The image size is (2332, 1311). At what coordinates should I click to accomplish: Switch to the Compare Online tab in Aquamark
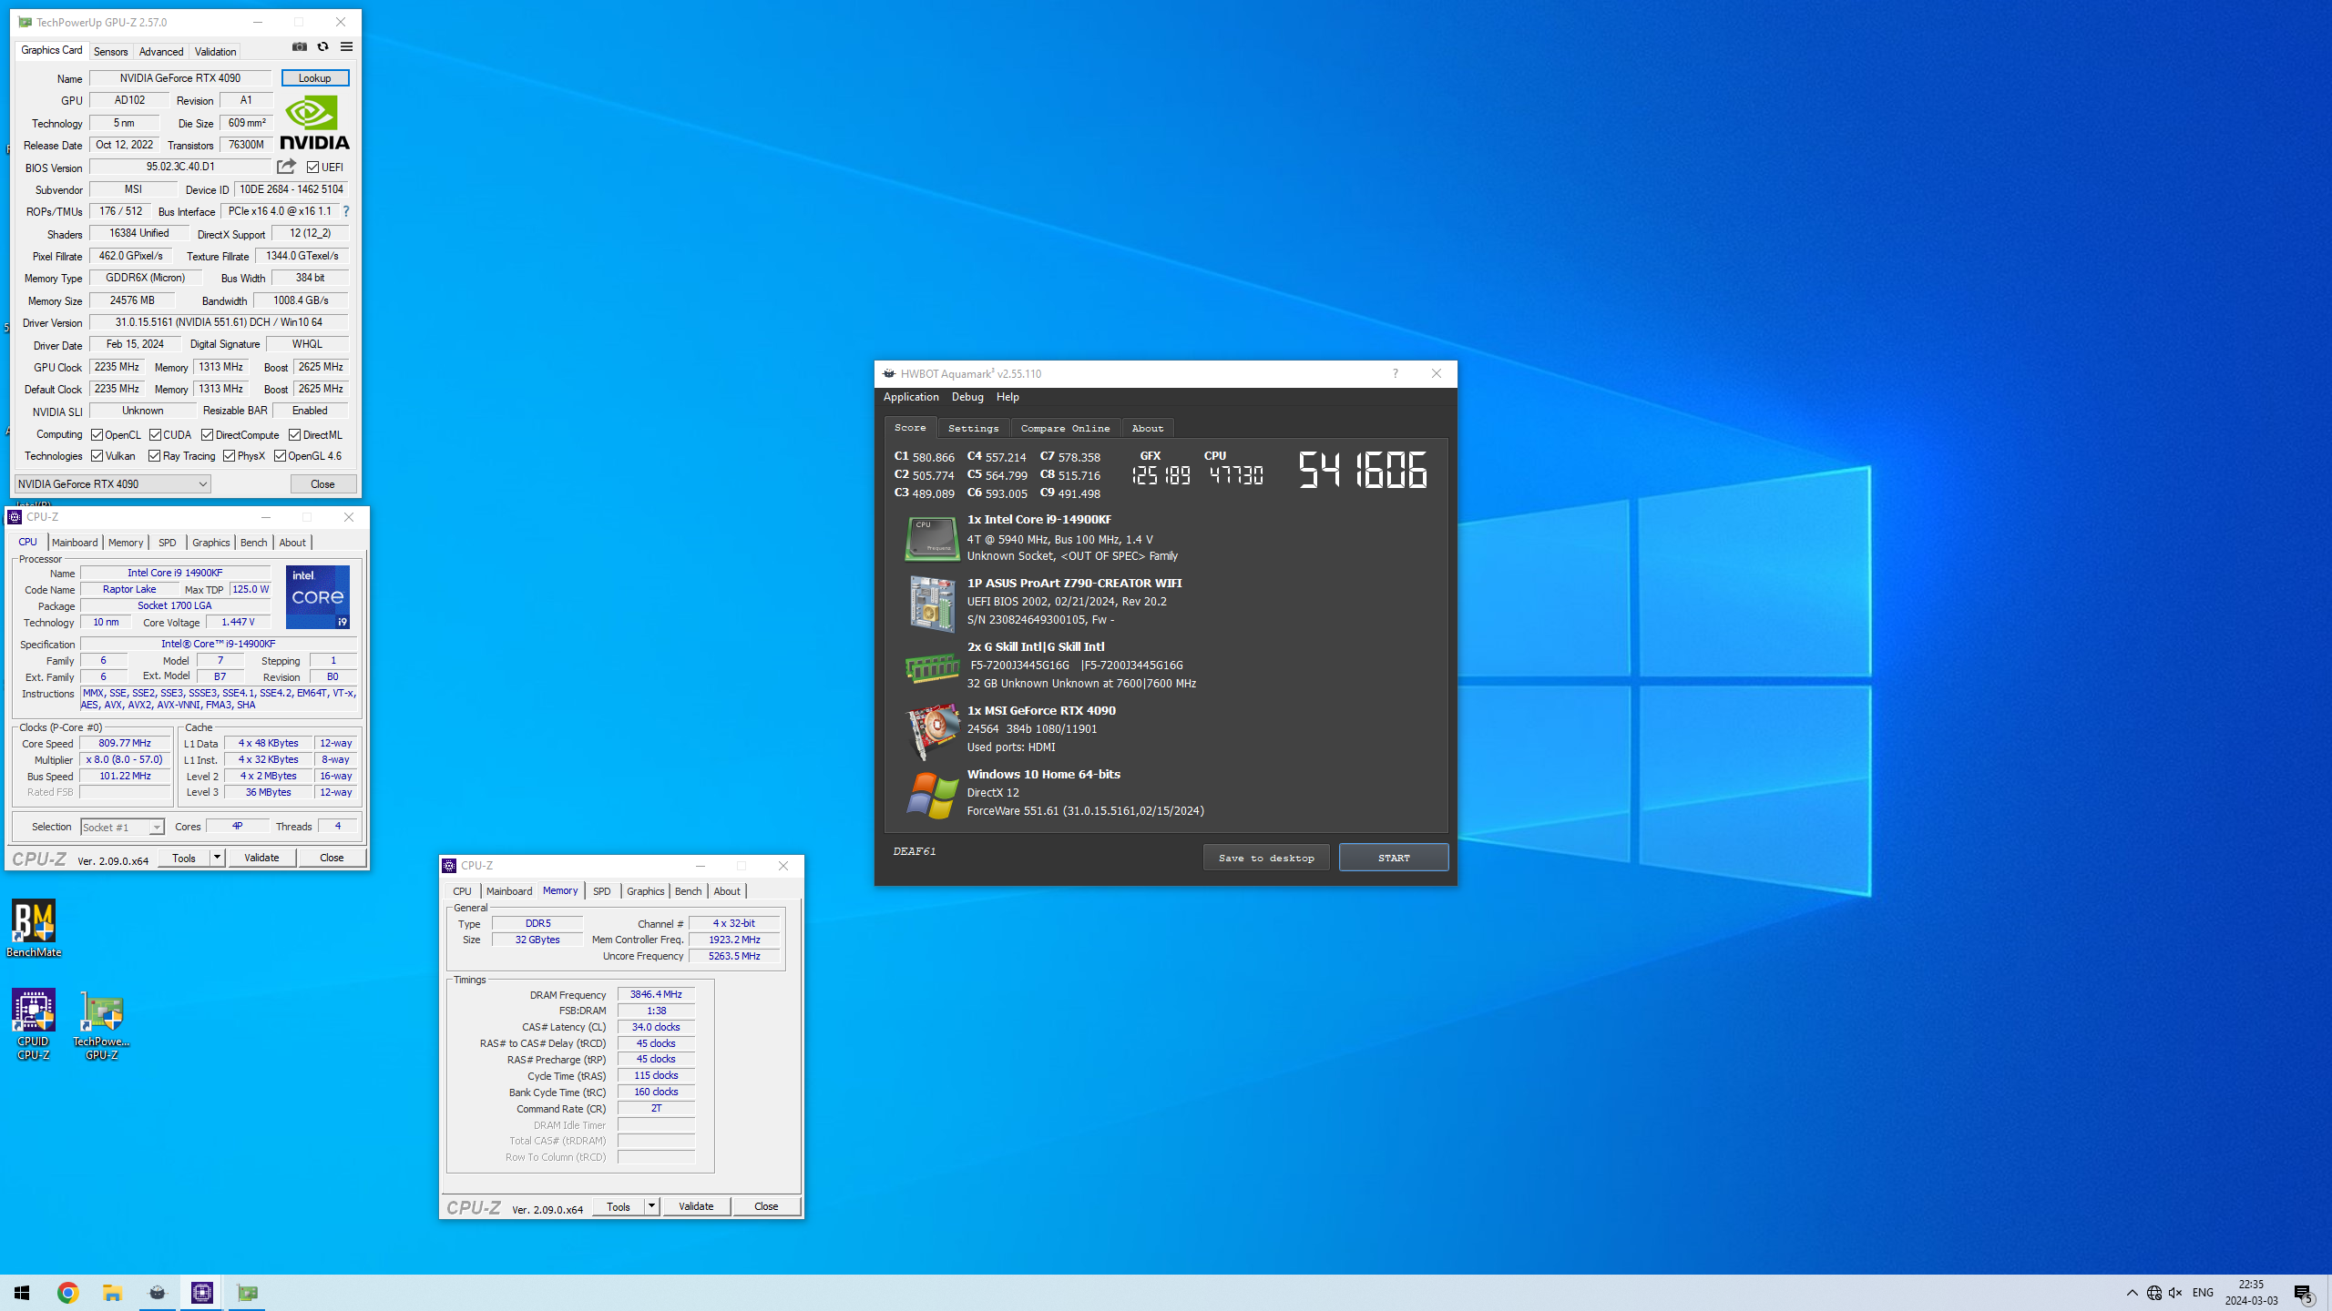click(x=1065, y=428)
